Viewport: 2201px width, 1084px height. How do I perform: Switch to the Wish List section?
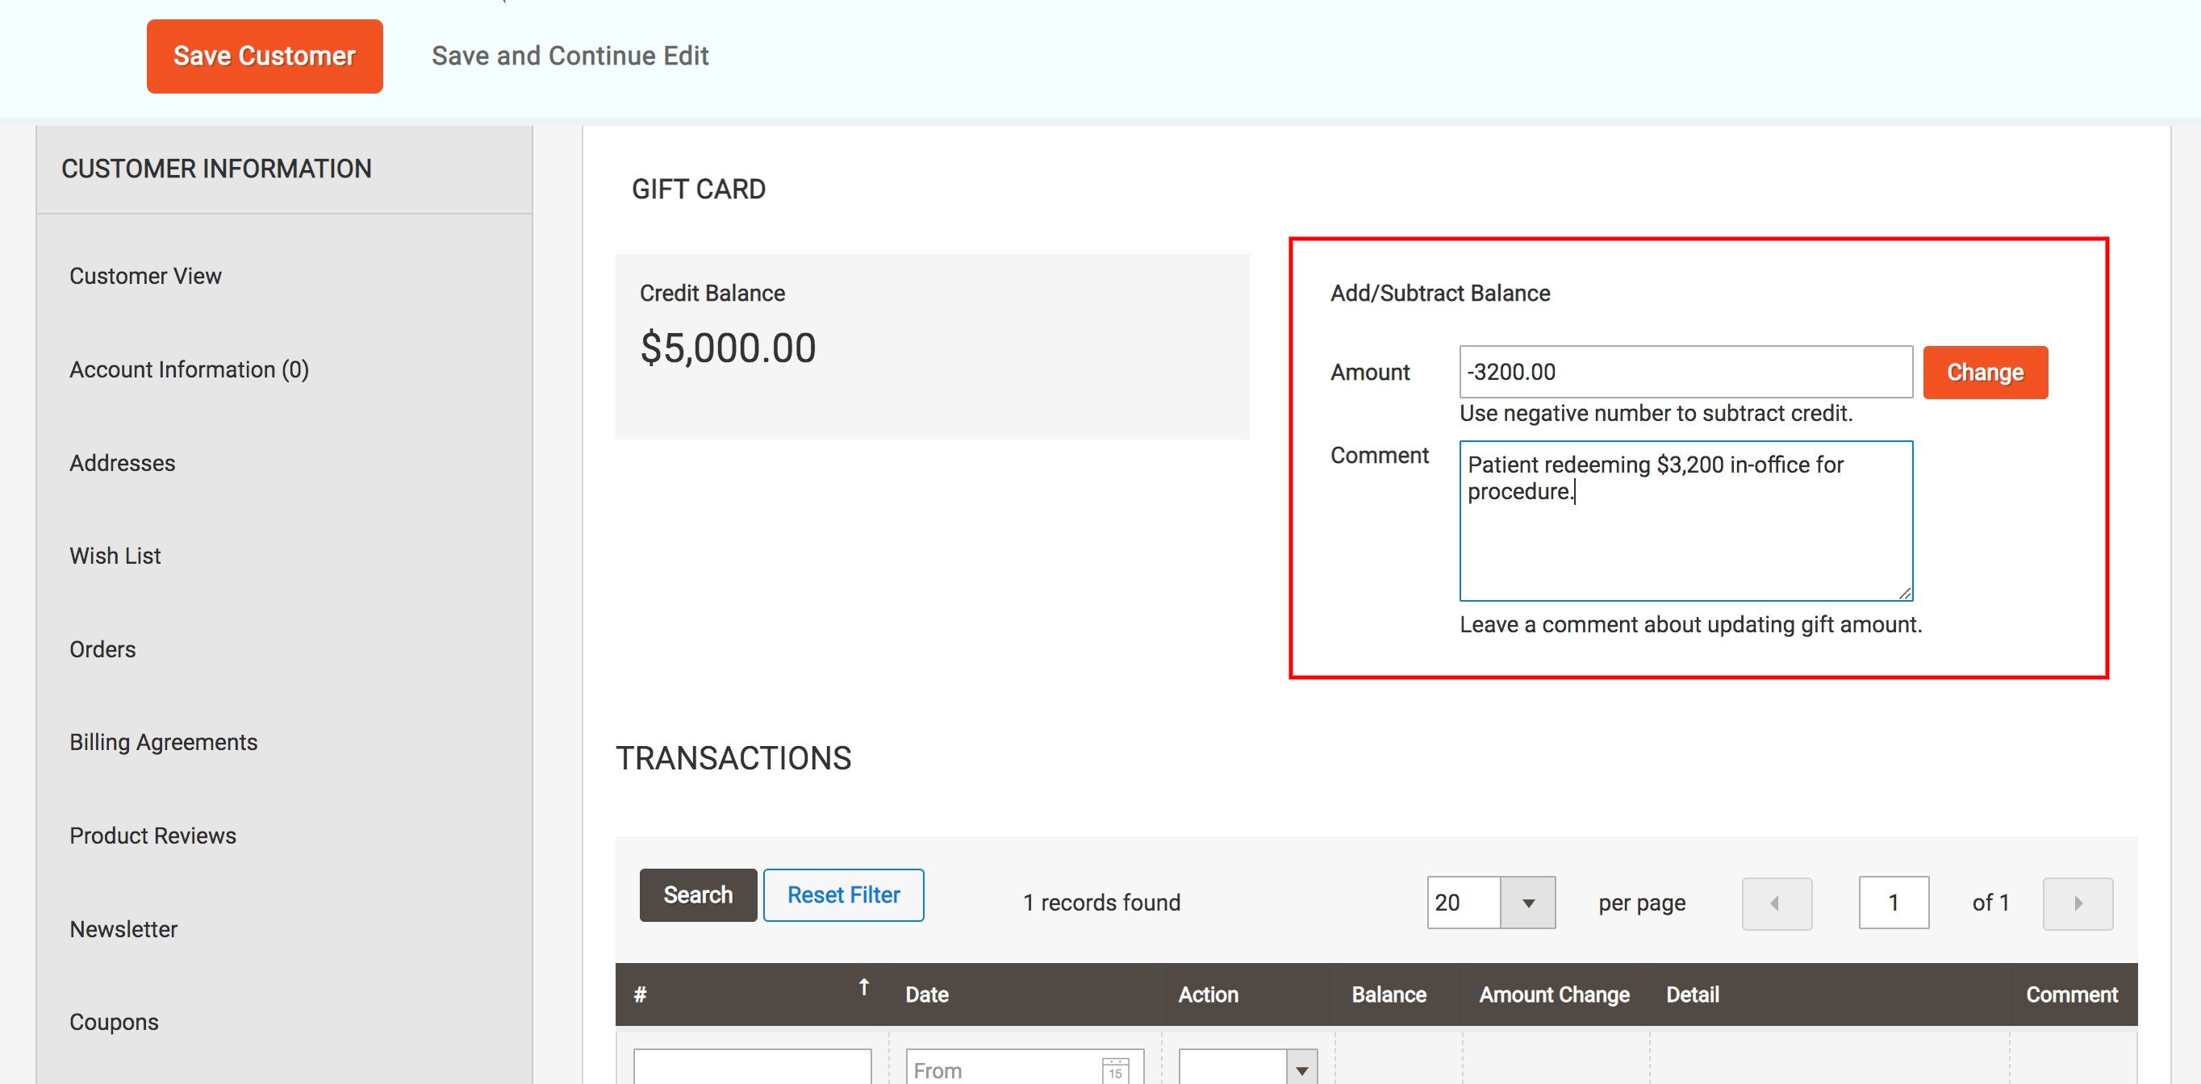click(x=115, y=555)
